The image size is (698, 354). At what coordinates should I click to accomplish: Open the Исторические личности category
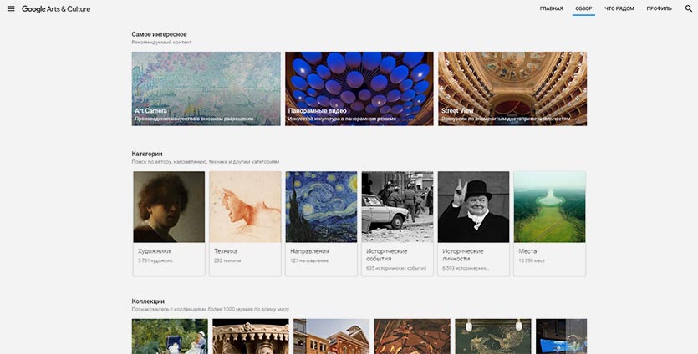pyautogui.click(x=473, y=222)
